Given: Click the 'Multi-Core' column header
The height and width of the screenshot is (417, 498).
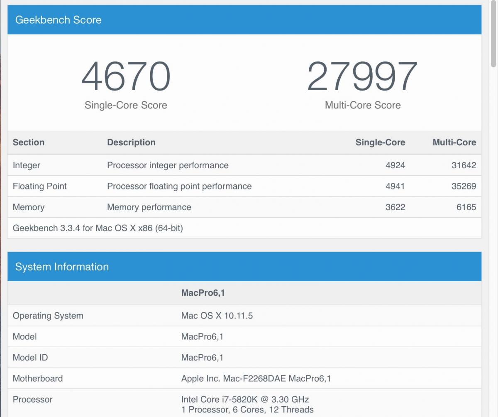Looking at the screenshot, I should [454, 142].
